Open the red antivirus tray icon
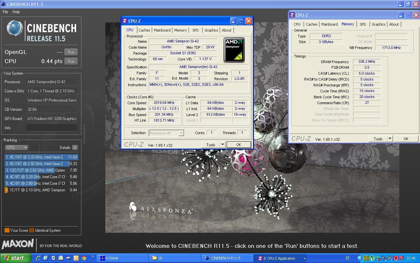420x263 pixels. 395,258
